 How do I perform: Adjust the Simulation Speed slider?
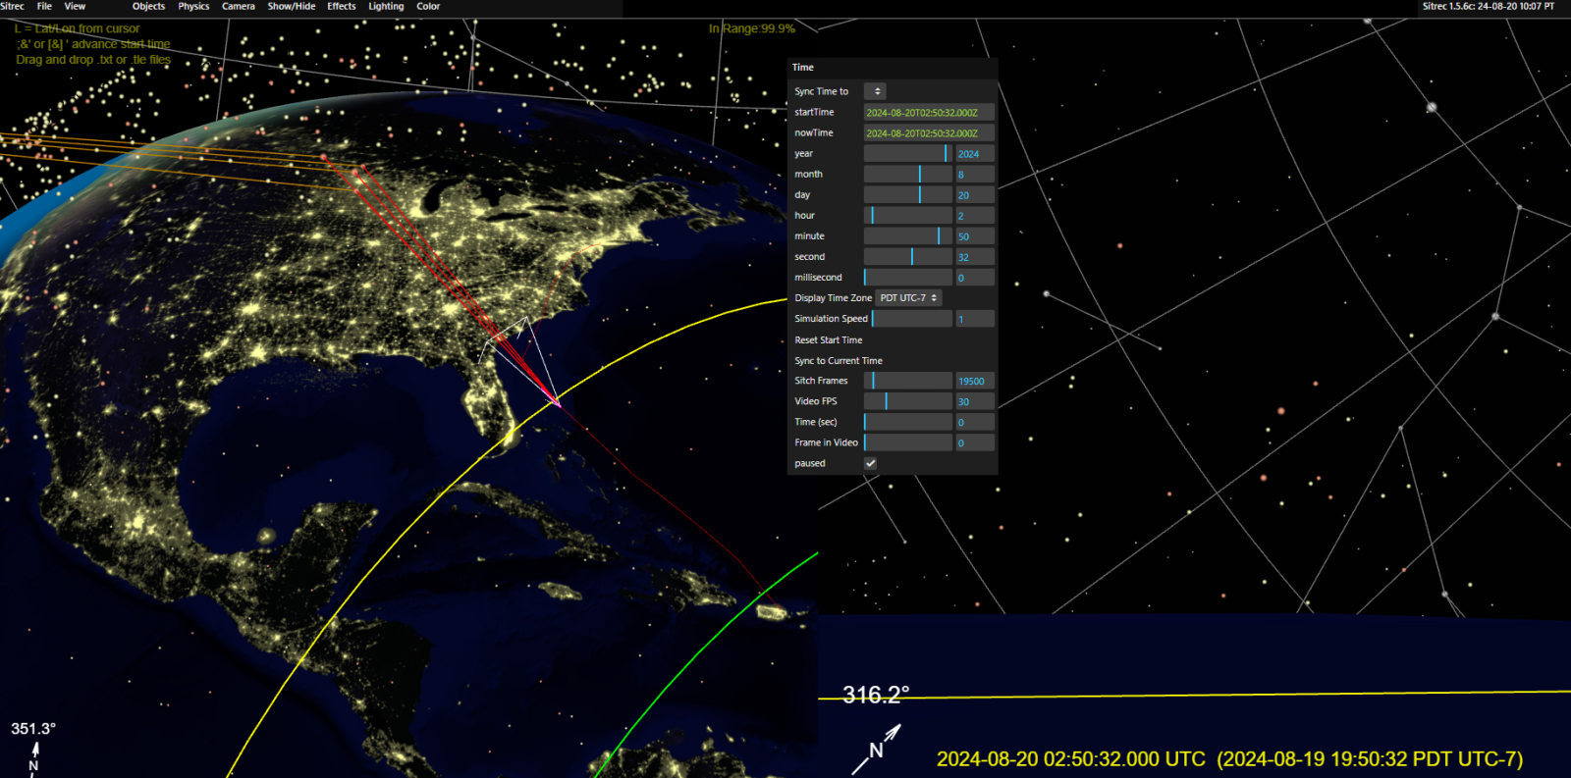click(911, 319)
